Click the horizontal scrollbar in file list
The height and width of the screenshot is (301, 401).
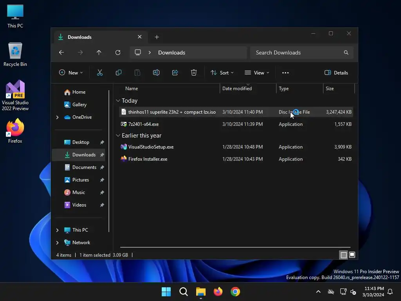[x=235, y=247]
